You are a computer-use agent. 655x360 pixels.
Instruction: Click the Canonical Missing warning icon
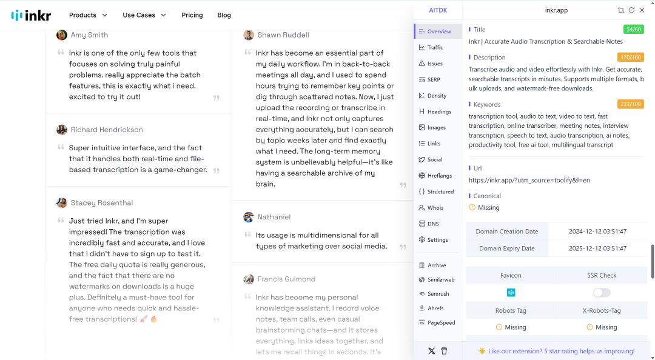coord(472,207)
